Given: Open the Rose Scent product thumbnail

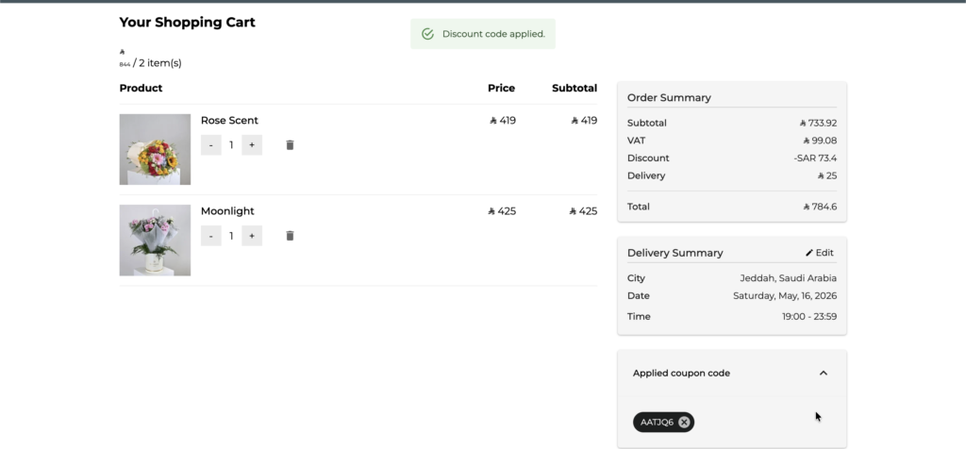Looking at the screenshot, I should [155, 149].
